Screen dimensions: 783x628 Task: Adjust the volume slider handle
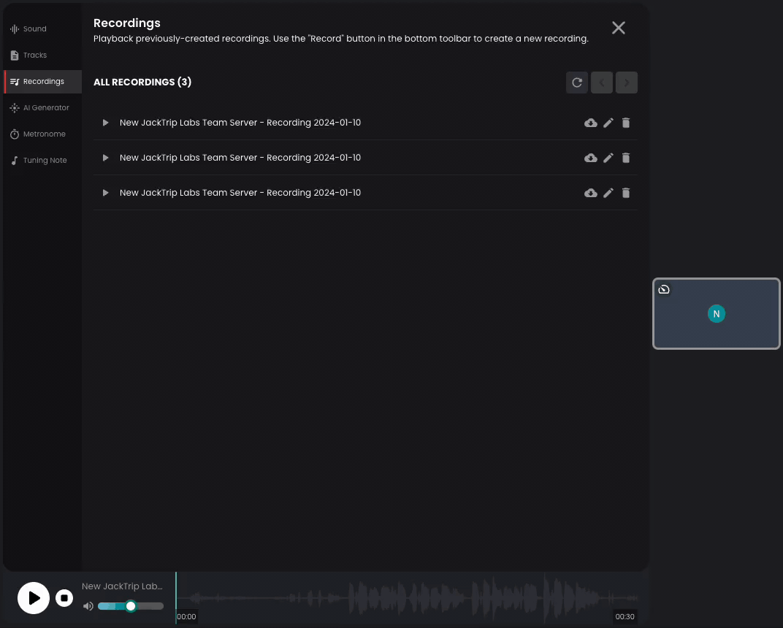(x=131, y=606)
